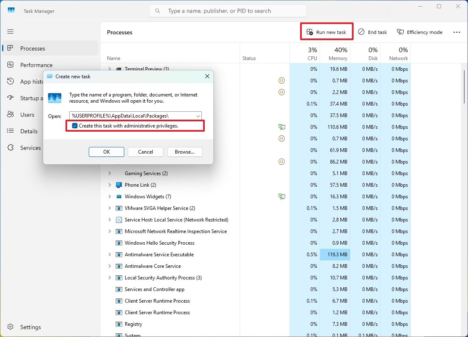This screenshot has height=337, width=468.
Task: Click the pause status icon near Terminal Preview
Action: [282, 80]
